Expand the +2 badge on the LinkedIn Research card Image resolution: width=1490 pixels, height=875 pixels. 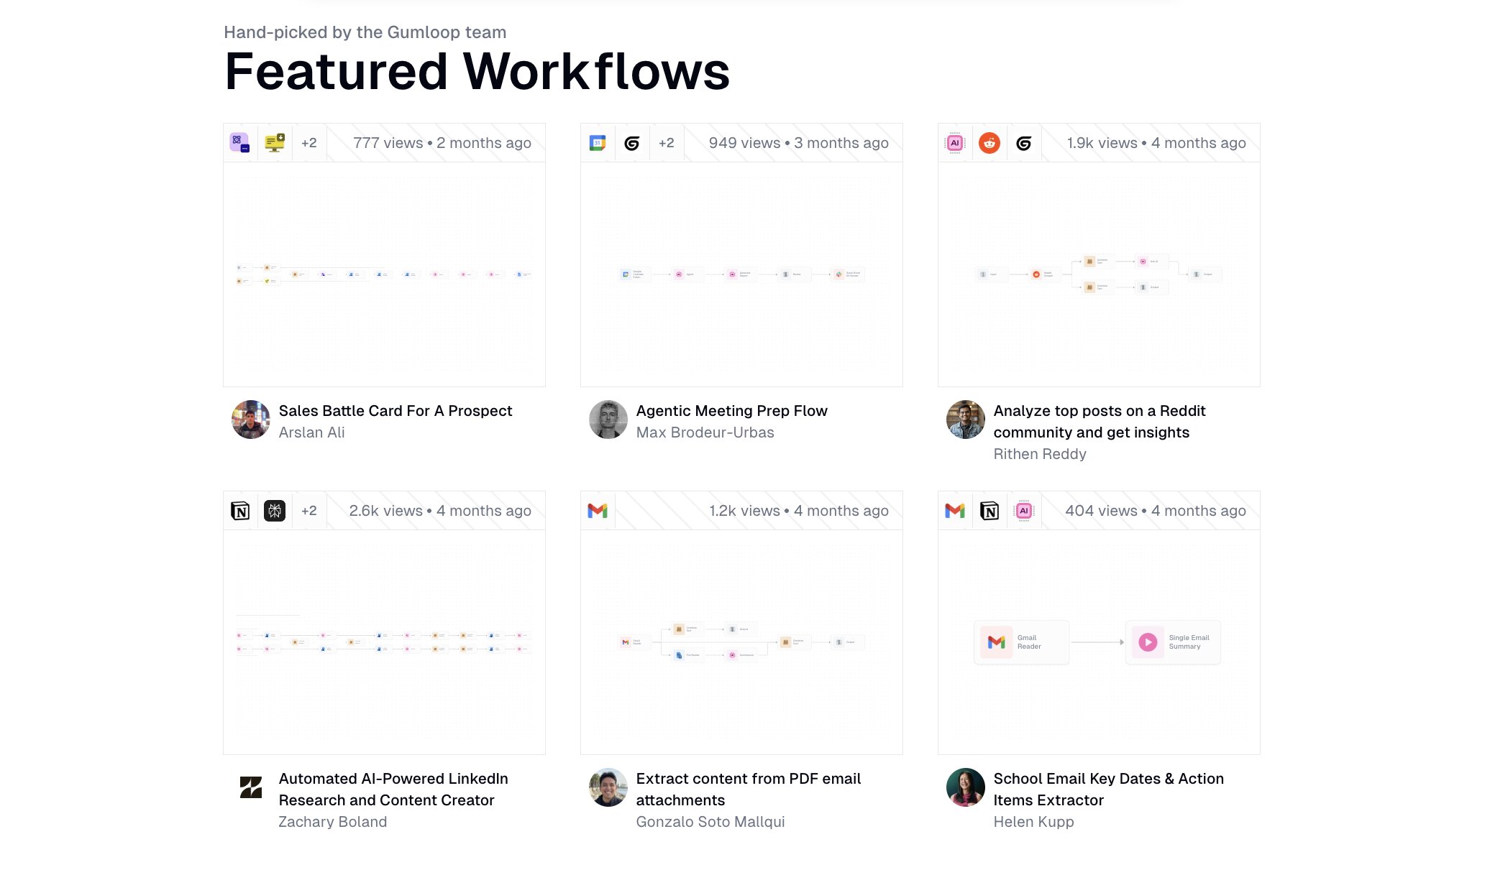(309, 511)
